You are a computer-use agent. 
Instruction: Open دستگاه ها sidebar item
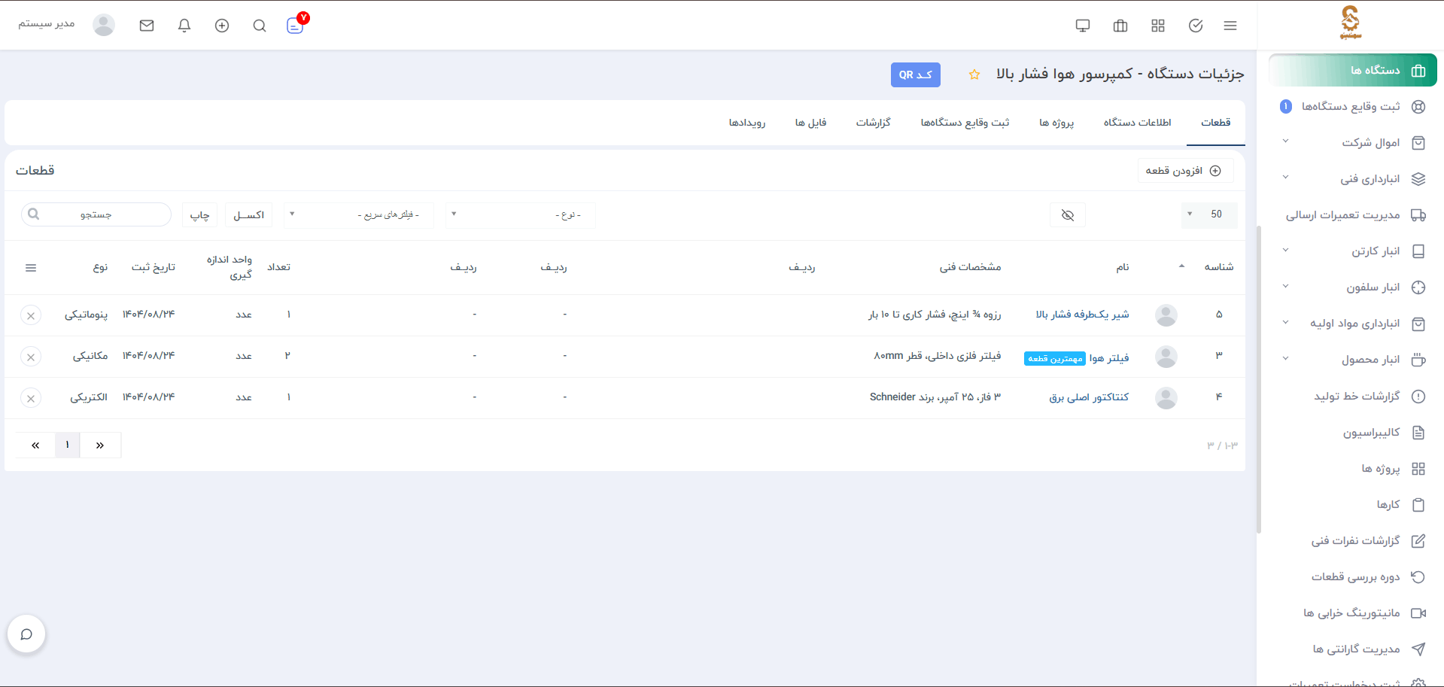(1353, 70)
